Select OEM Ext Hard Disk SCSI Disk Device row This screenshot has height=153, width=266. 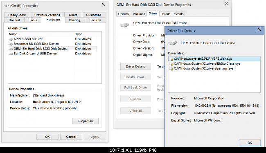tap(52, 49)
